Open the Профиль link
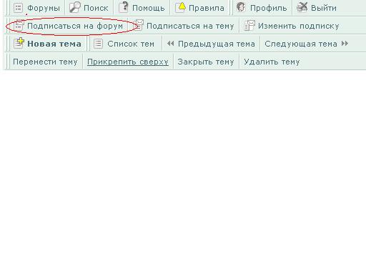366x275 pixels. coord(268,8)
